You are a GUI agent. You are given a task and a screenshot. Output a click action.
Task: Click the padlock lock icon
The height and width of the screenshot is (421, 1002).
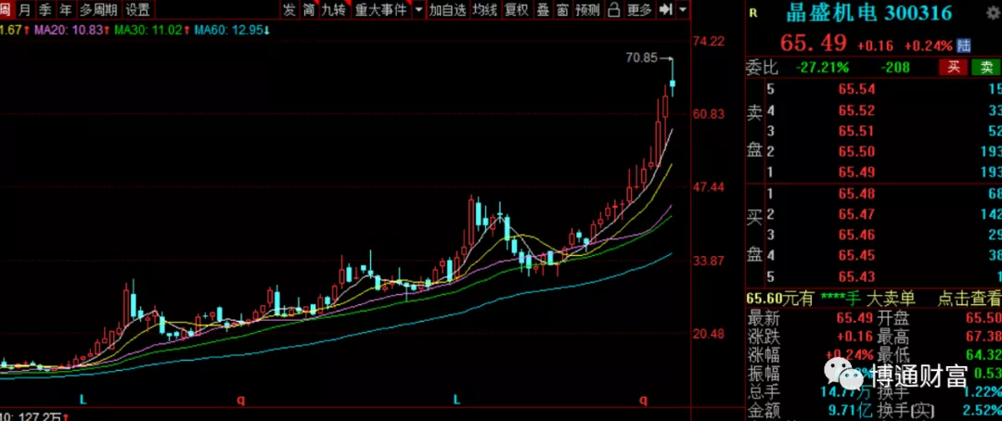click(614, 9)
